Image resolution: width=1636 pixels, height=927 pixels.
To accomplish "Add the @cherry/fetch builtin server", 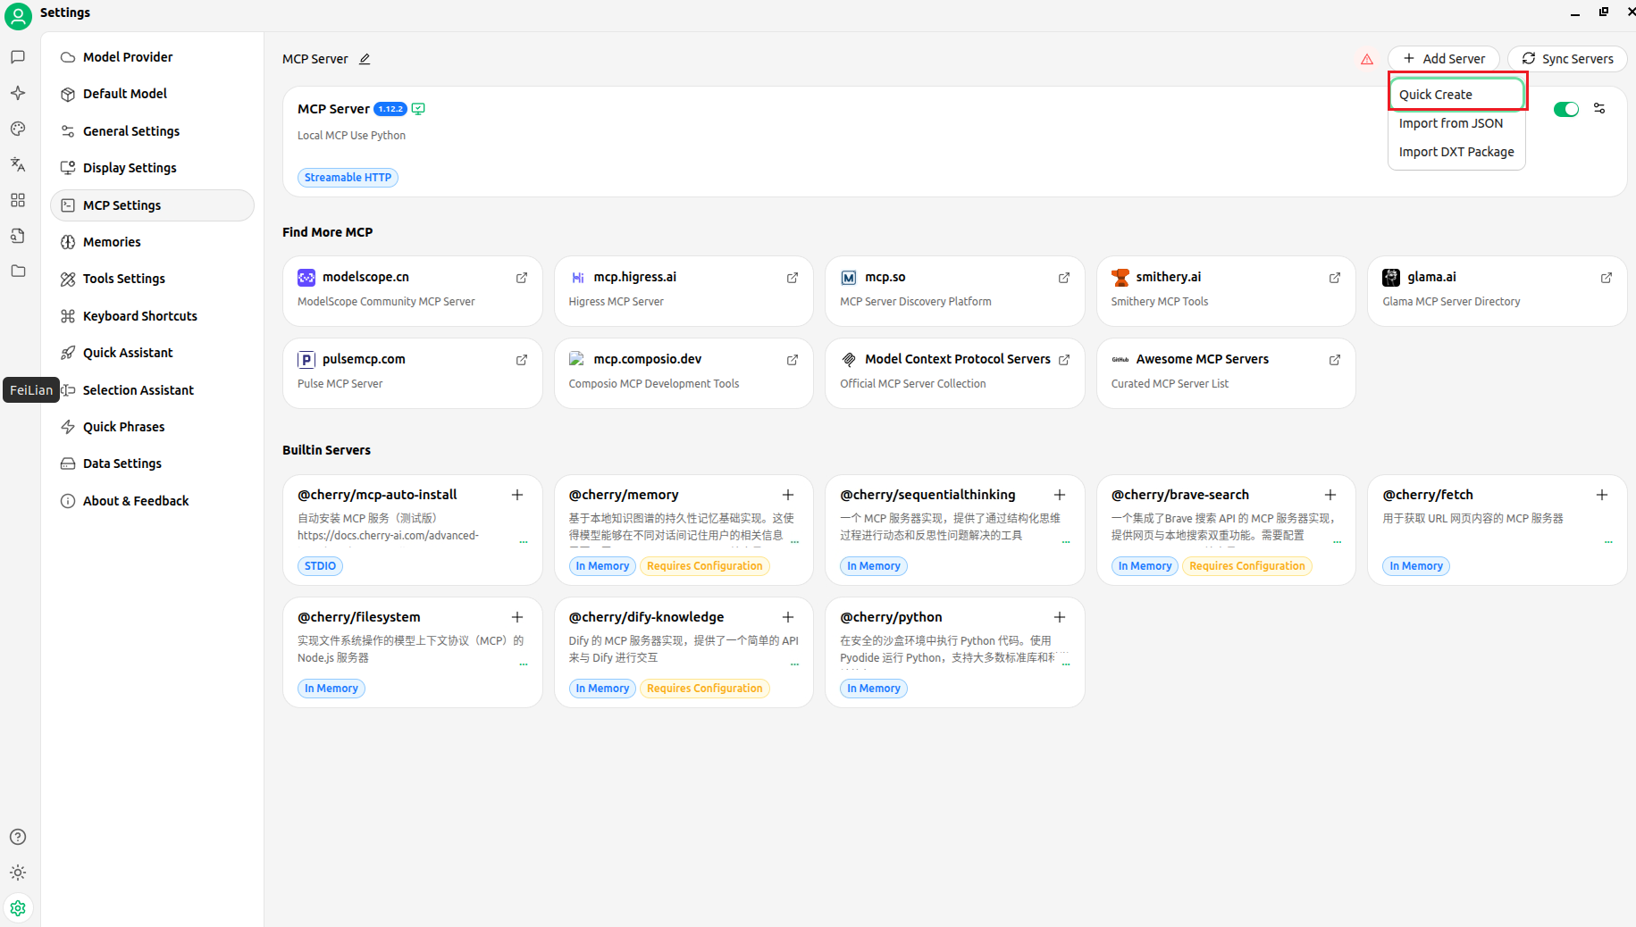I will point(1602,495).
